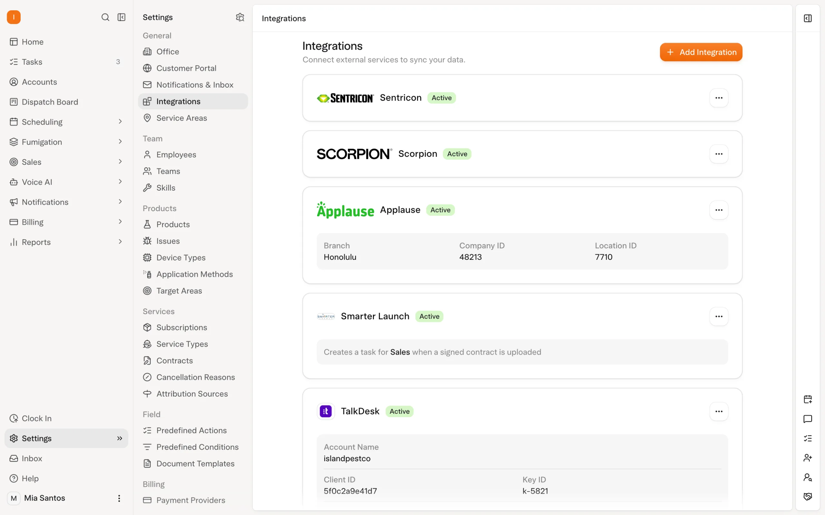Open Mia Santos user menu dots
This screenshot has width=825, height=515.
(119, 498)
